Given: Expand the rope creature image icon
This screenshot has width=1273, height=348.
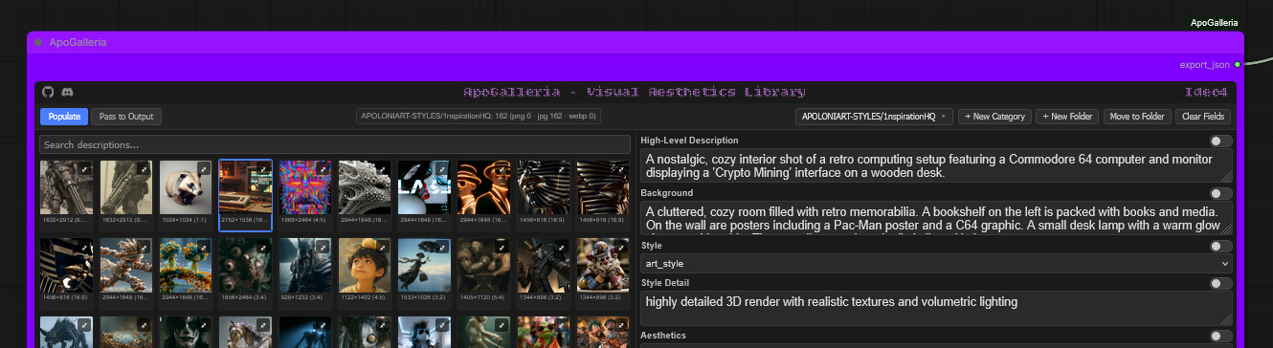Looking at the screenshot, I should [144, 248].
